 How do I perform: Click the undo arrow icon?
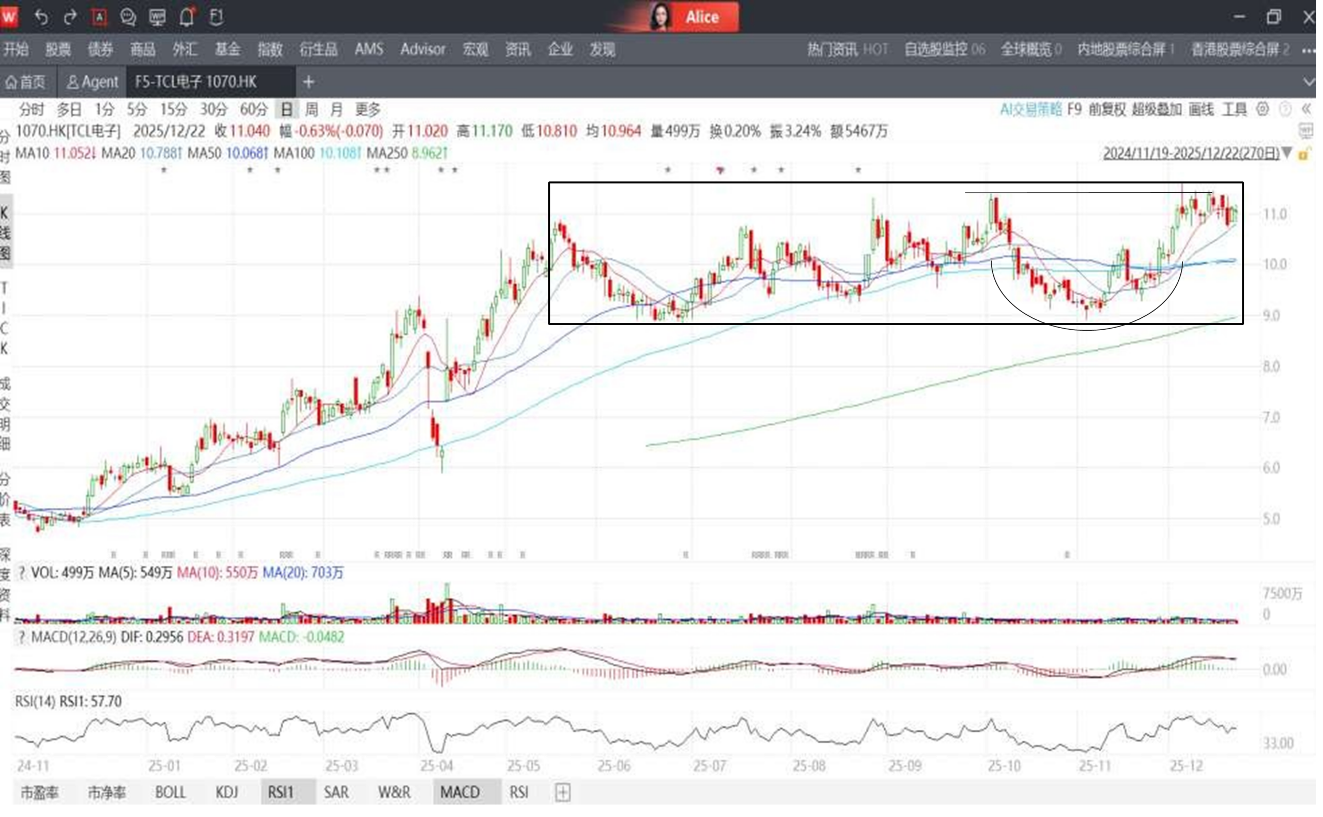coord(41,17)
